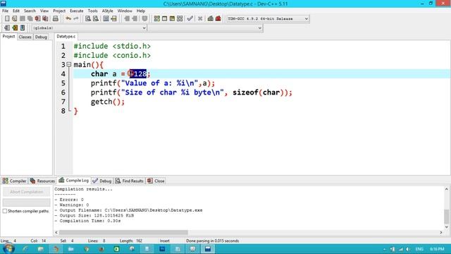Open the empty members dropdown beside globals
Viewport: 451px width, 254px height.
[x=205, y=28]
